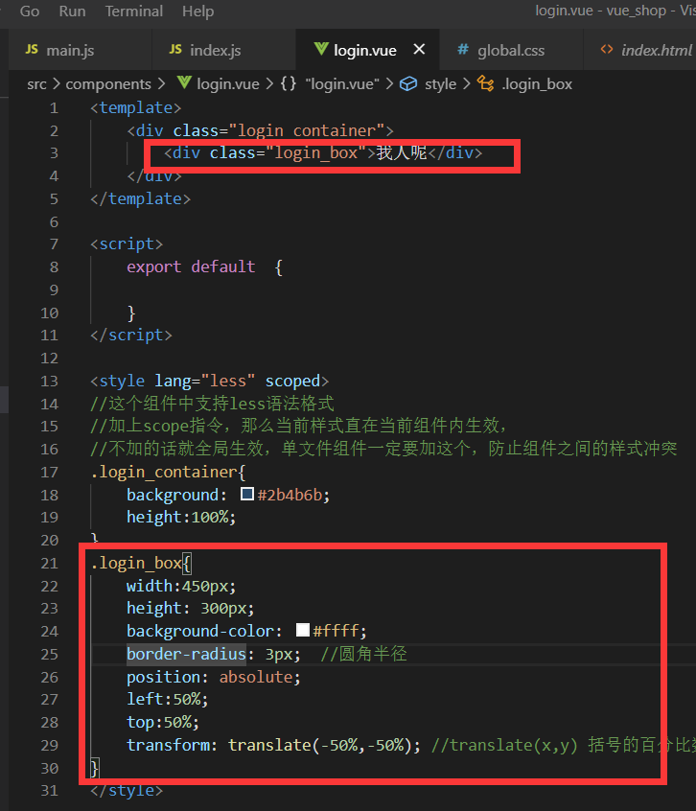Click the "left:50%;" line
This screenshot has height=811, width=696.
167,699
